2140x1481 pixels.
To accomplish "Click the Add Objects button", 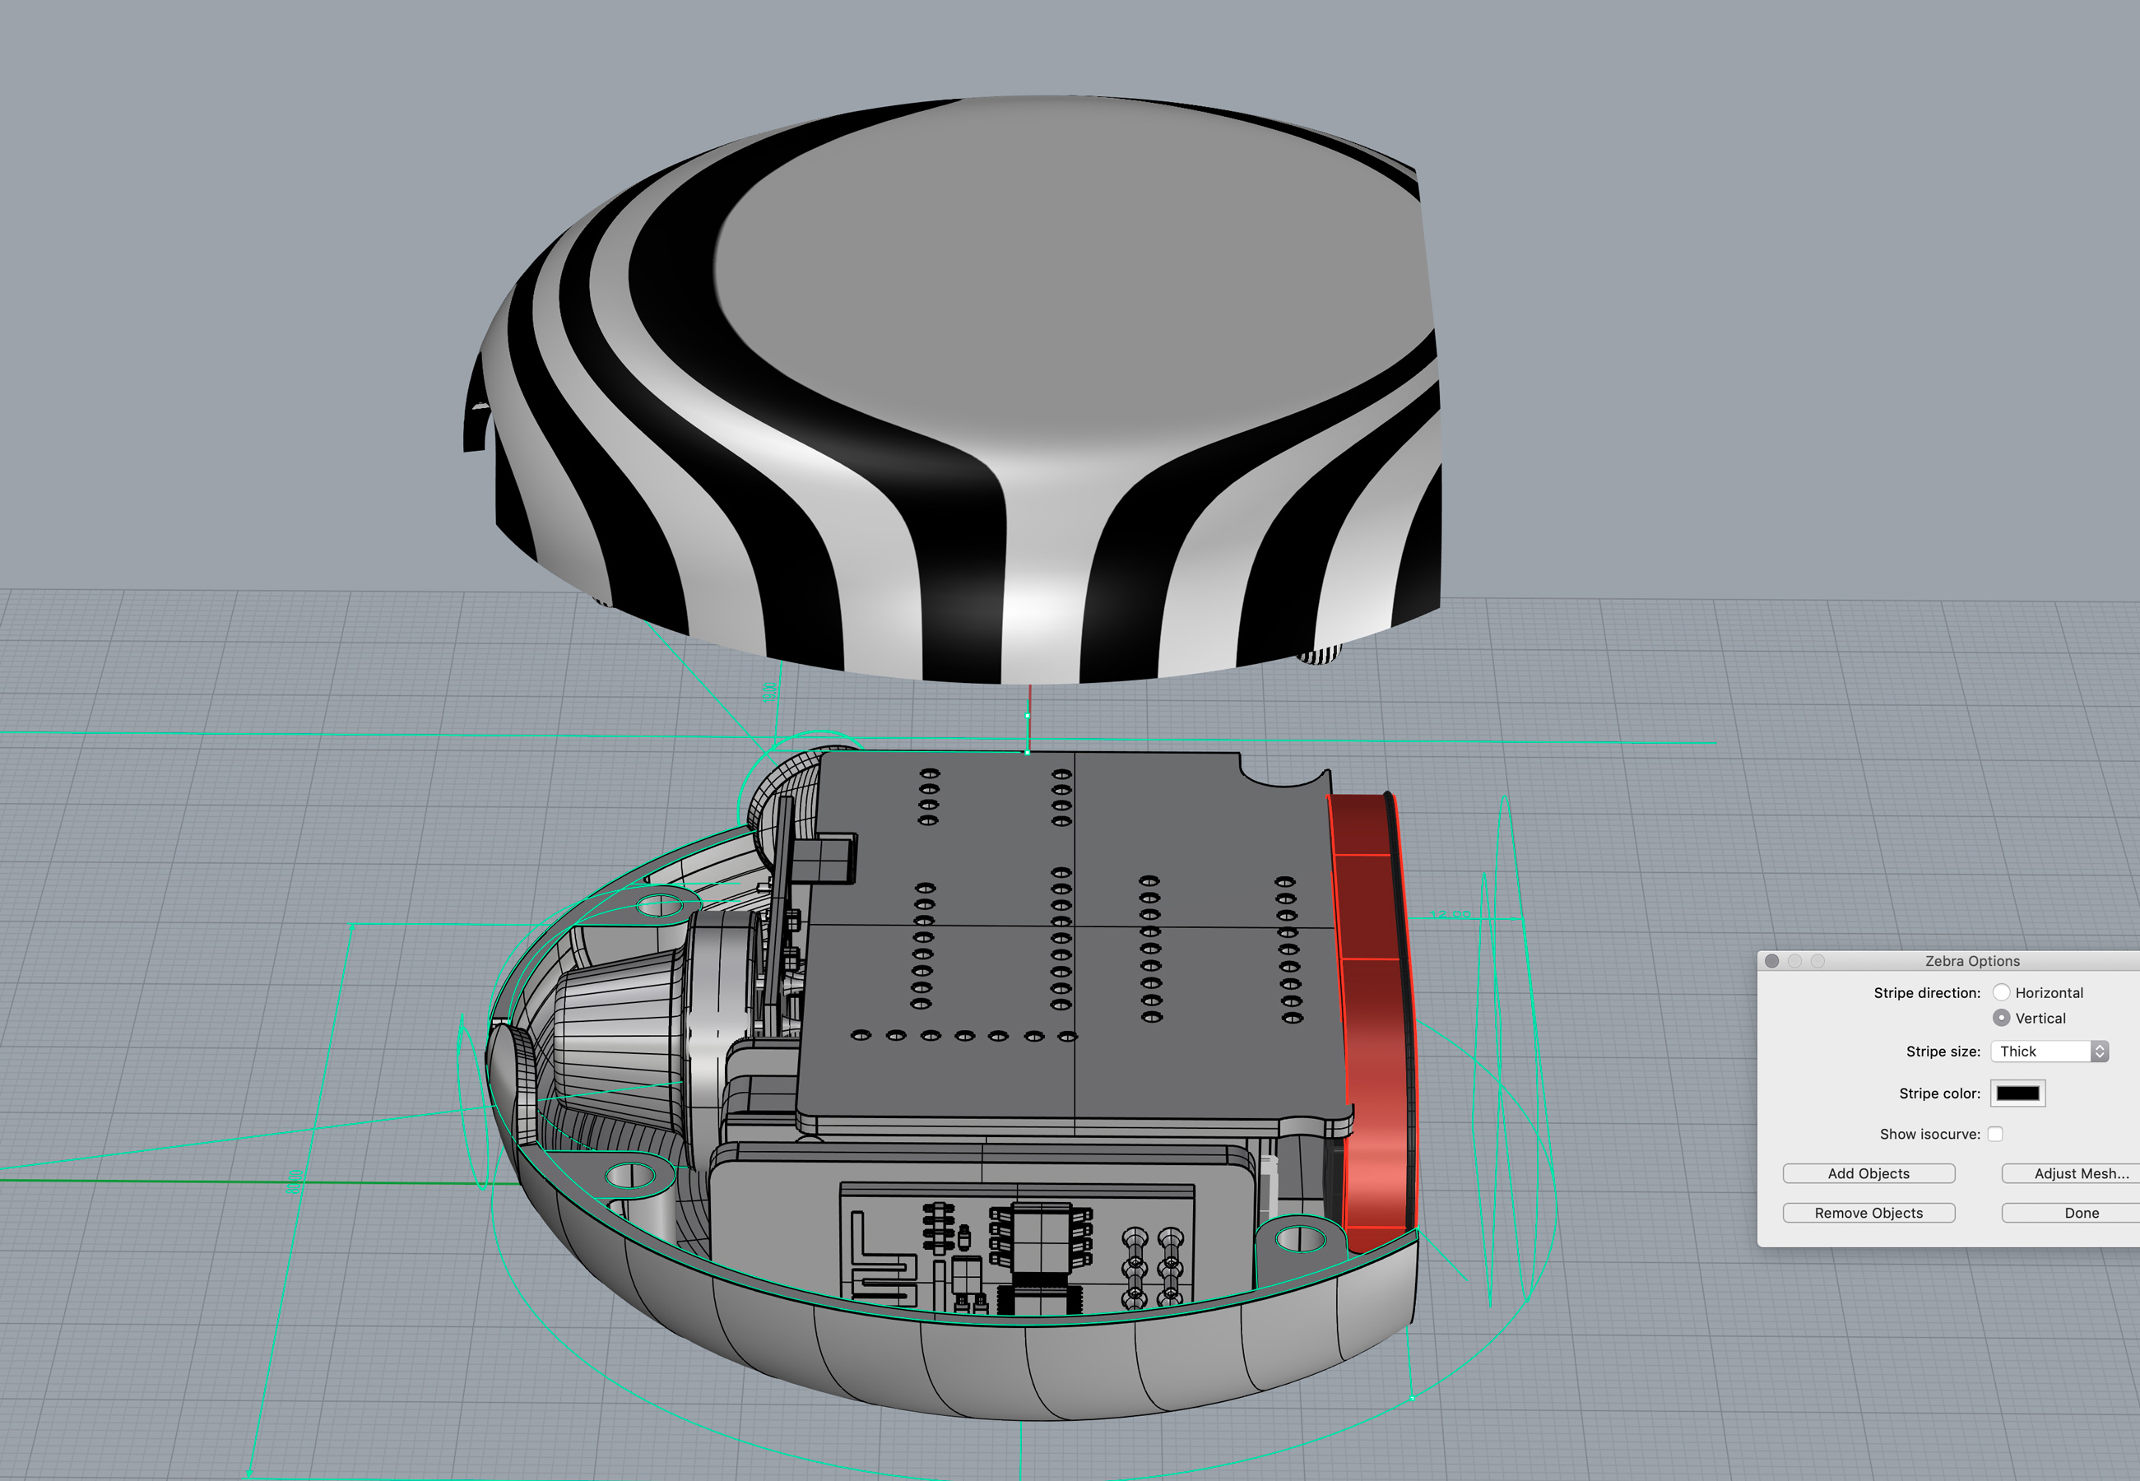I will [x=1868, y=1174].
